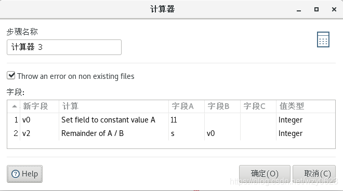Viewport: 343px width, 191px height.
Task: Click the calculator step icon
Action: coord(323,39)
